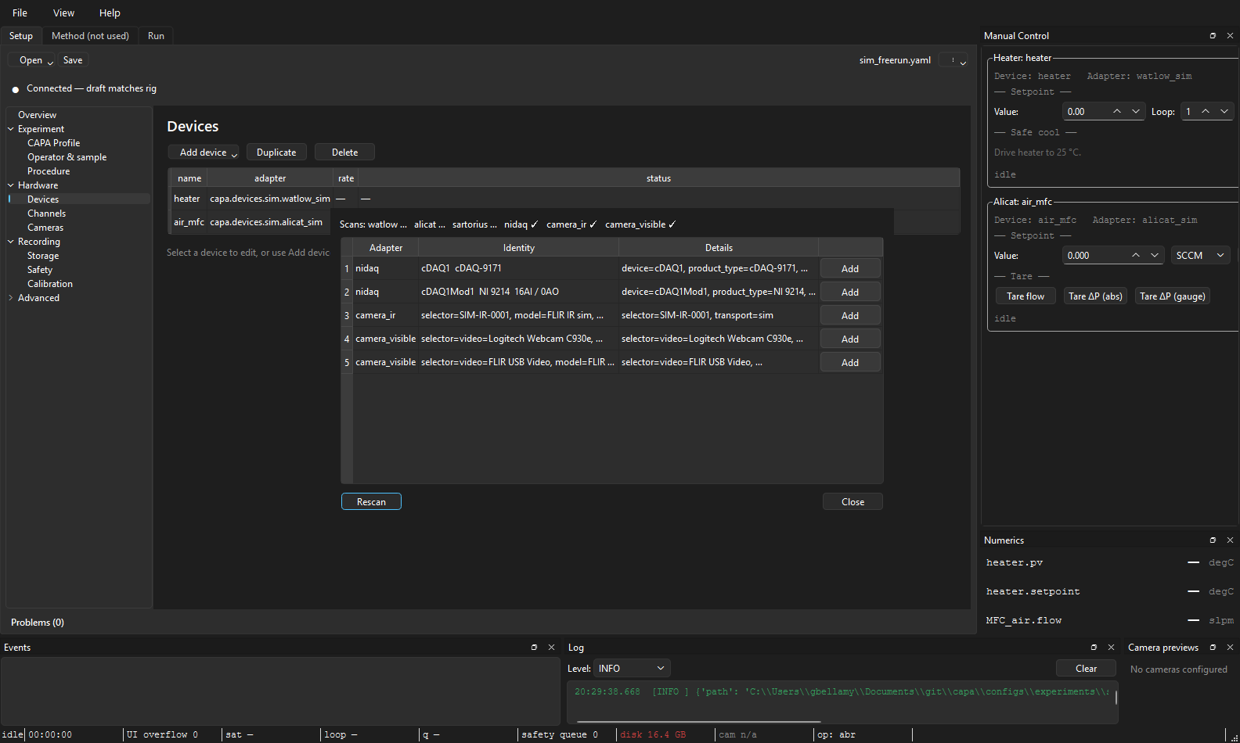This screenshot has width=1240, height=743.
Task: Open the Log Level INFO dropdown
Action: pos(632,669)
